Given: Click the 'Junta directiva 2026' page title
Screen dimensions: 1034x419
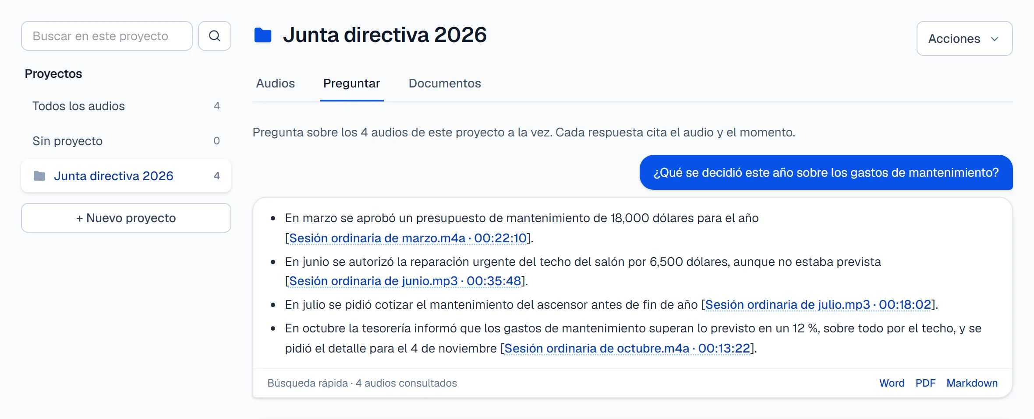Looking at the screenshot, I should click(385, 35).
